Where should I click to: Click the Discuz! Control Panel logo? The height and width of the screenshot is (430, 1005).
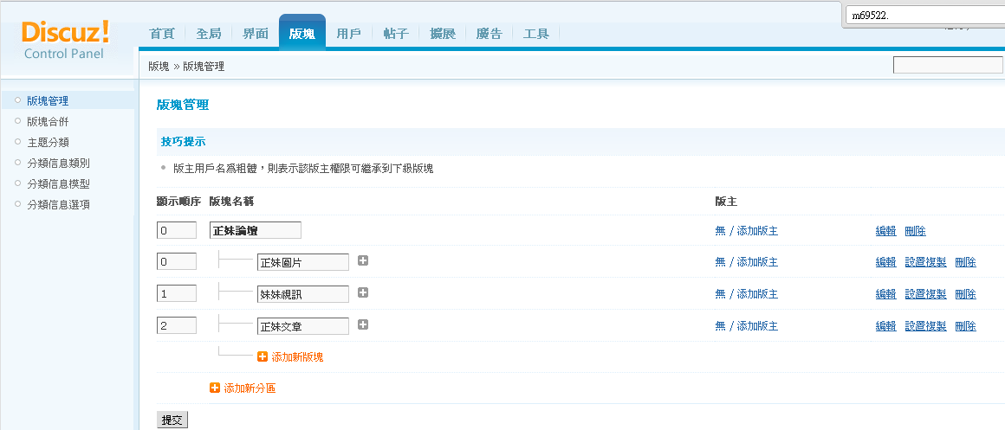[66, 39]
